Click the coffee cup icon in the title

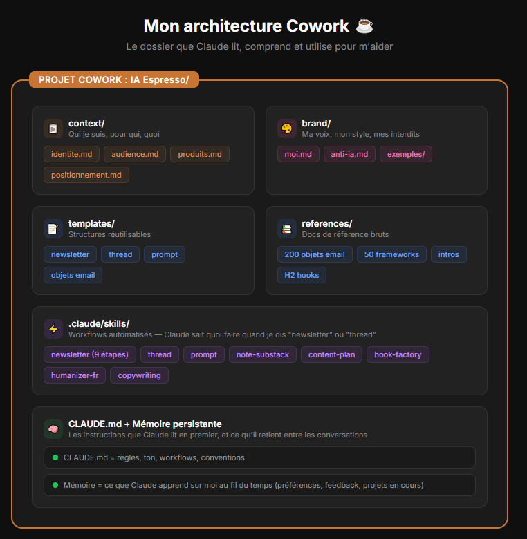coord(364,26)
